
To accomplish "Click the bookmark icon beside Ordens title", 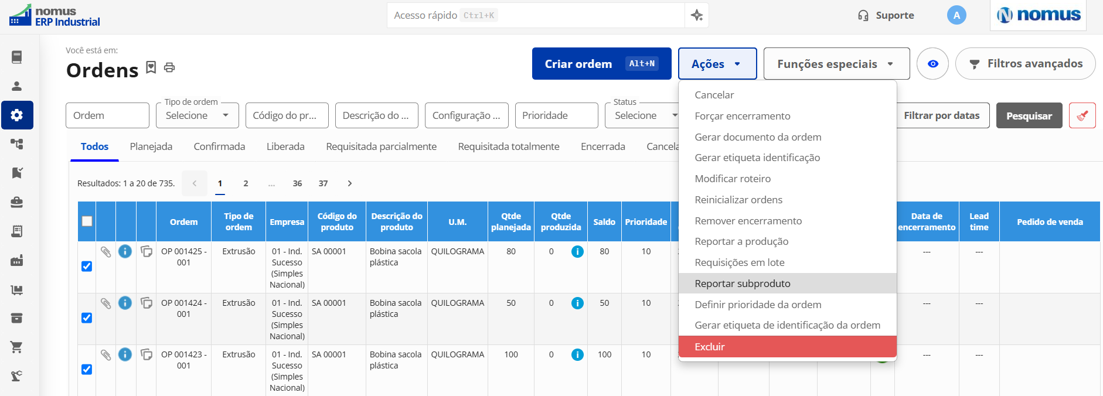I will click(x=151, y=67).
